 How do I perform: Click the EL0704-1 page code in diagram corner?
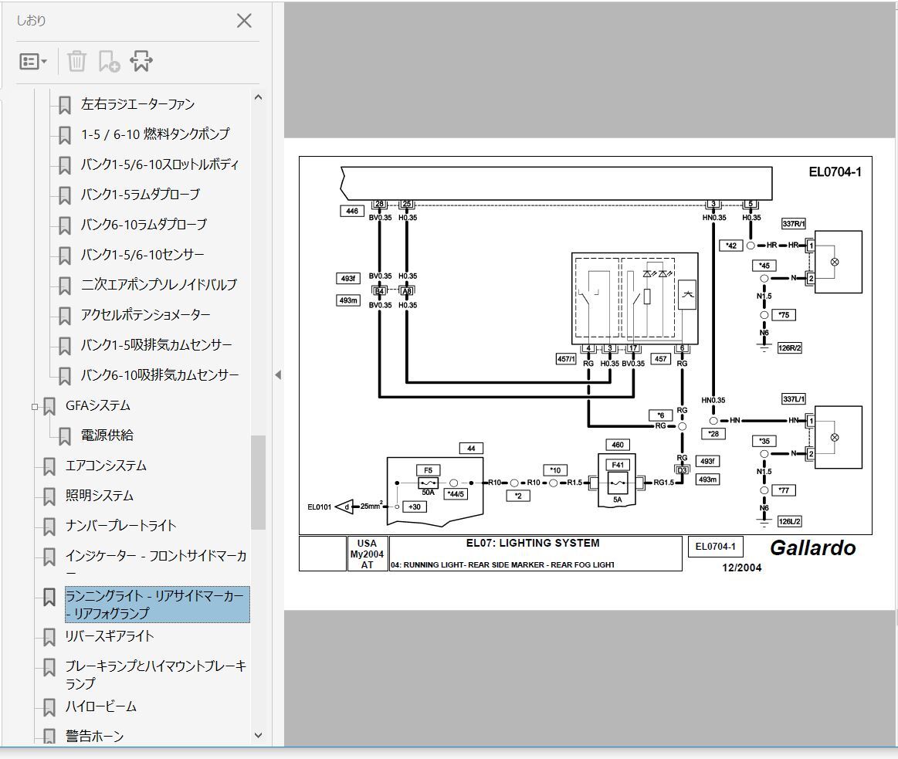(x=835, y=172)
